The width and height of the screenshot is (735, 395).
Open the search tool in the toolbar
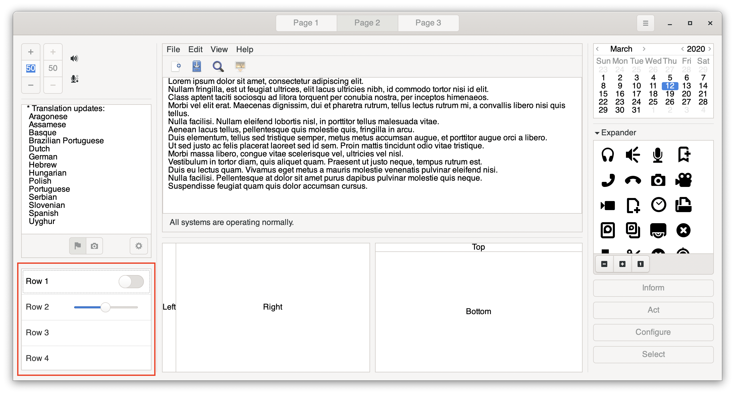[x=218, y=66]
